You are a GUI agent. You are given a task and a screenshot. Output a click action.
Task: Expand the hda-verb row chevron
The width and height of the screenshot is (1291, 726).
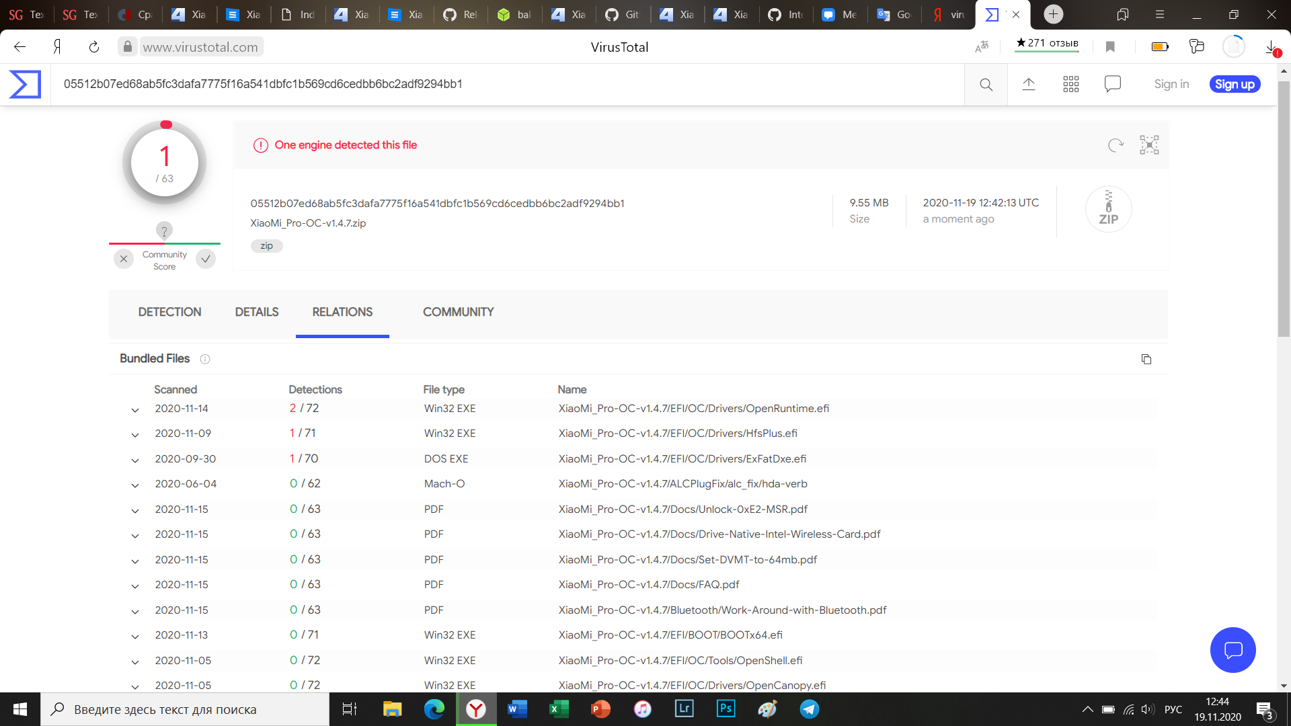tap(135, 485)
